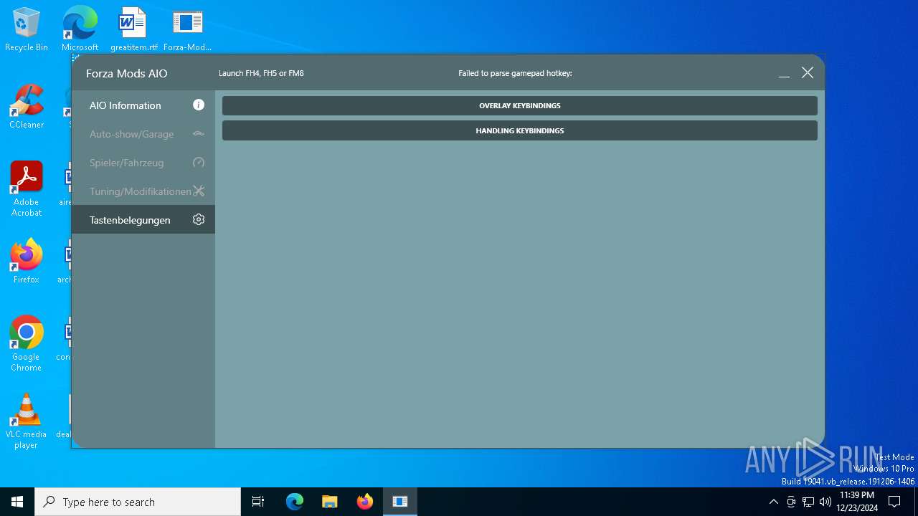Click the info icon beside AIO Information
The width and height of the screenshot is (918, 516).
point(199,105)
